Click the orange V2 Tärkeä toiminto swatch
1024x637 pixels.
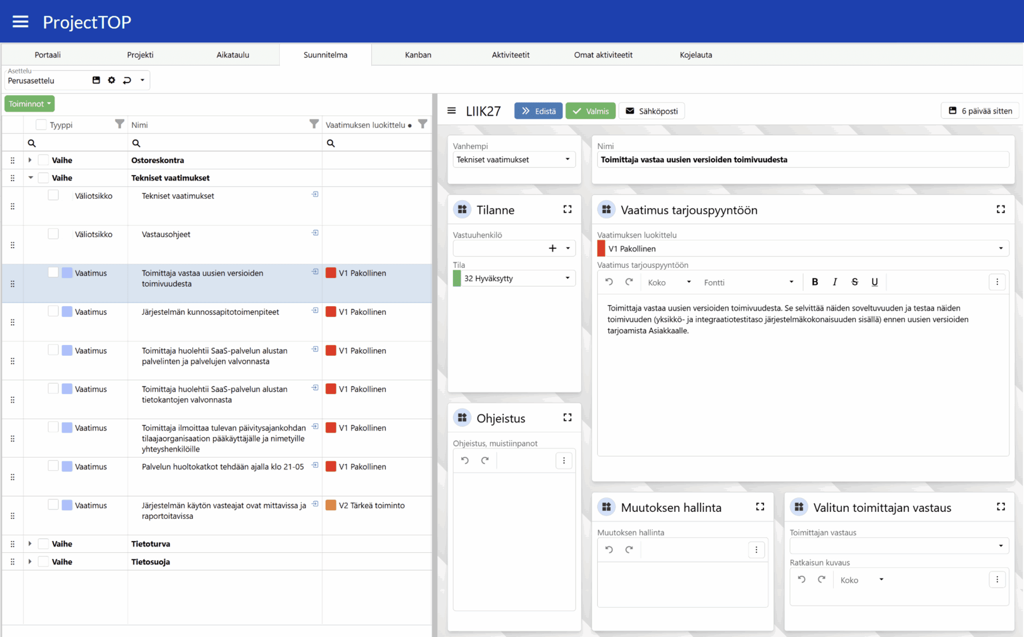pyautogui.click(x=331, y=505)
